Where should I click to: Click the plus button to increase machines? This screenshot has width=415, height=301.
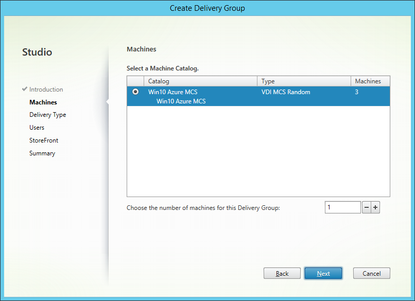[375, 207]
